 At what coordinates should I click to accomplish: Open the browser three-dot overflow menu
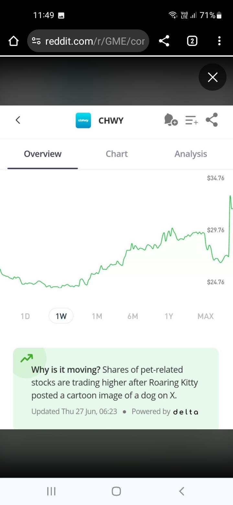[219, 41]
